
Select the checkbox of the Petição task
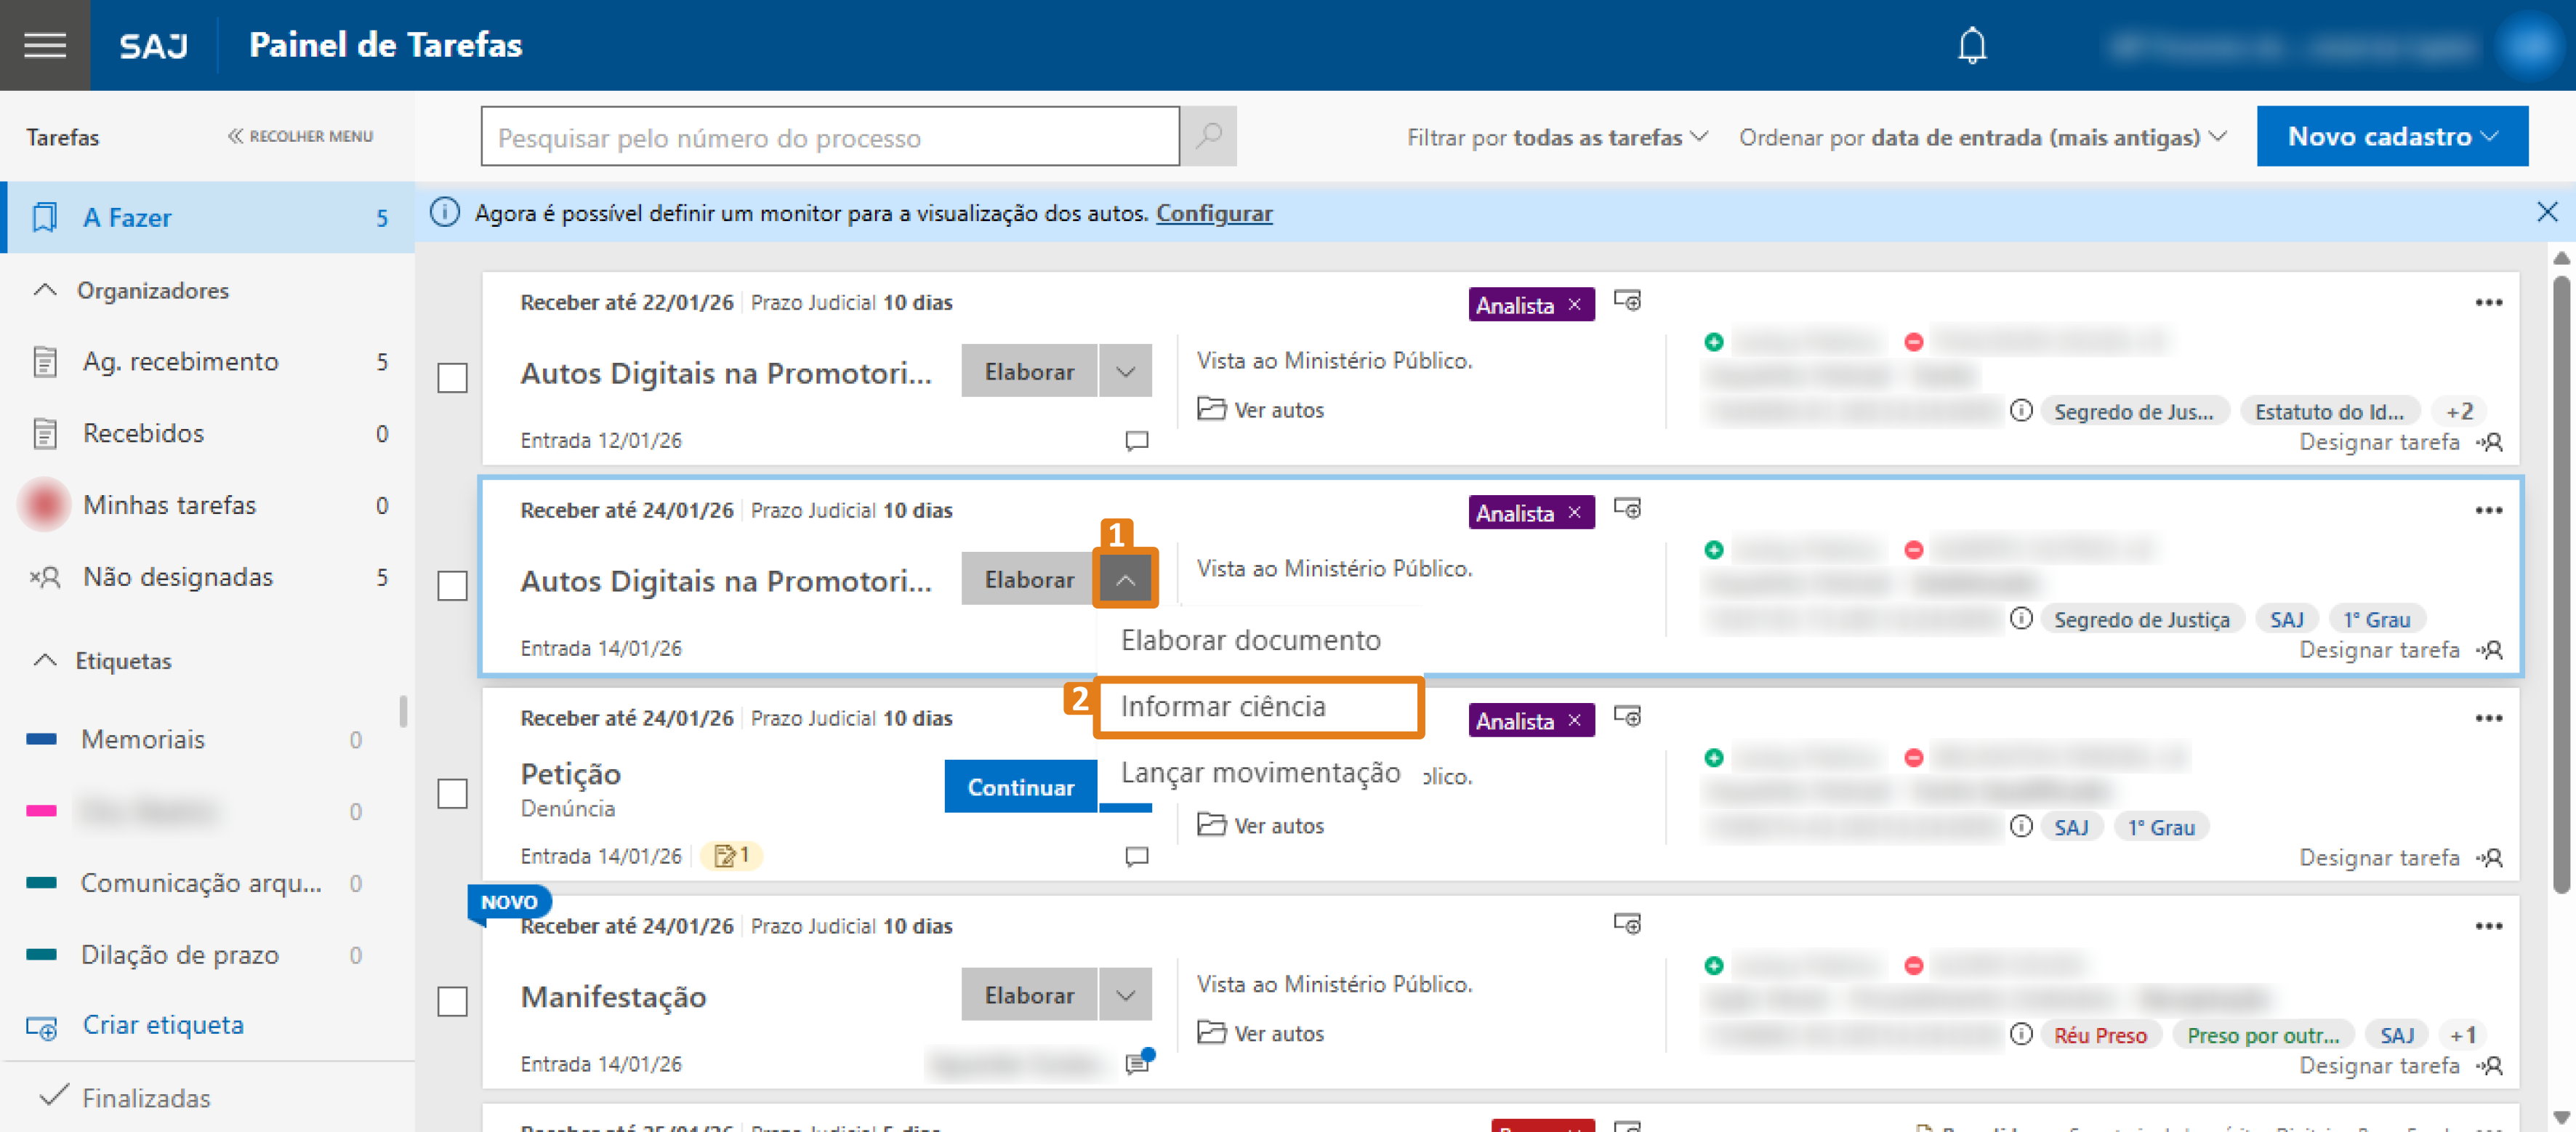pyautogui.click(x=452, y=794)
